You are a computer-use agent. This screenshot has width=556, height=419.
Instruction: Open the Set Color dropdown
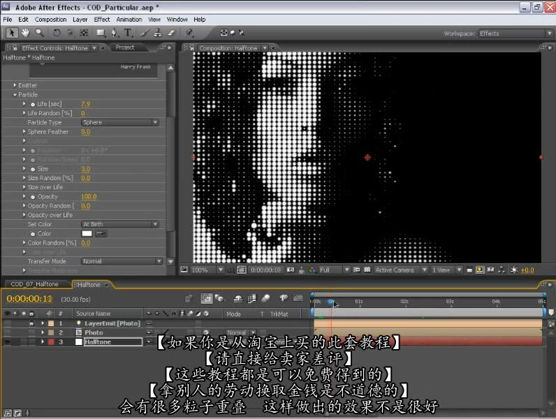120,224
